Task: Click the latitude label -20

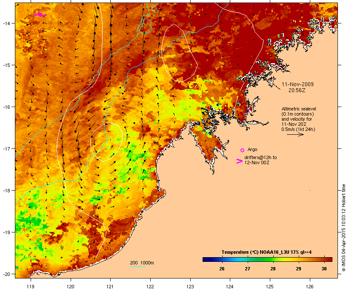Action: [x=6, y=274]
